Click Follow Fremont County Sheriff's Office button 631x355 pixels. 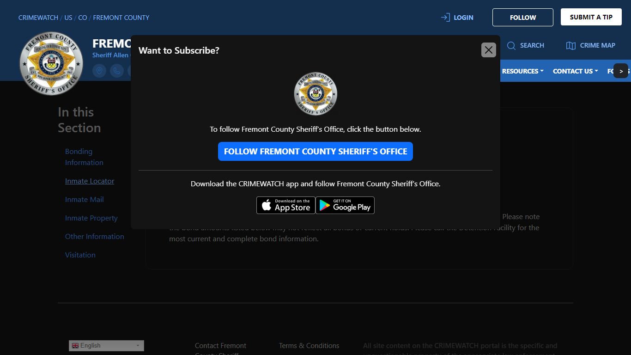315,152
